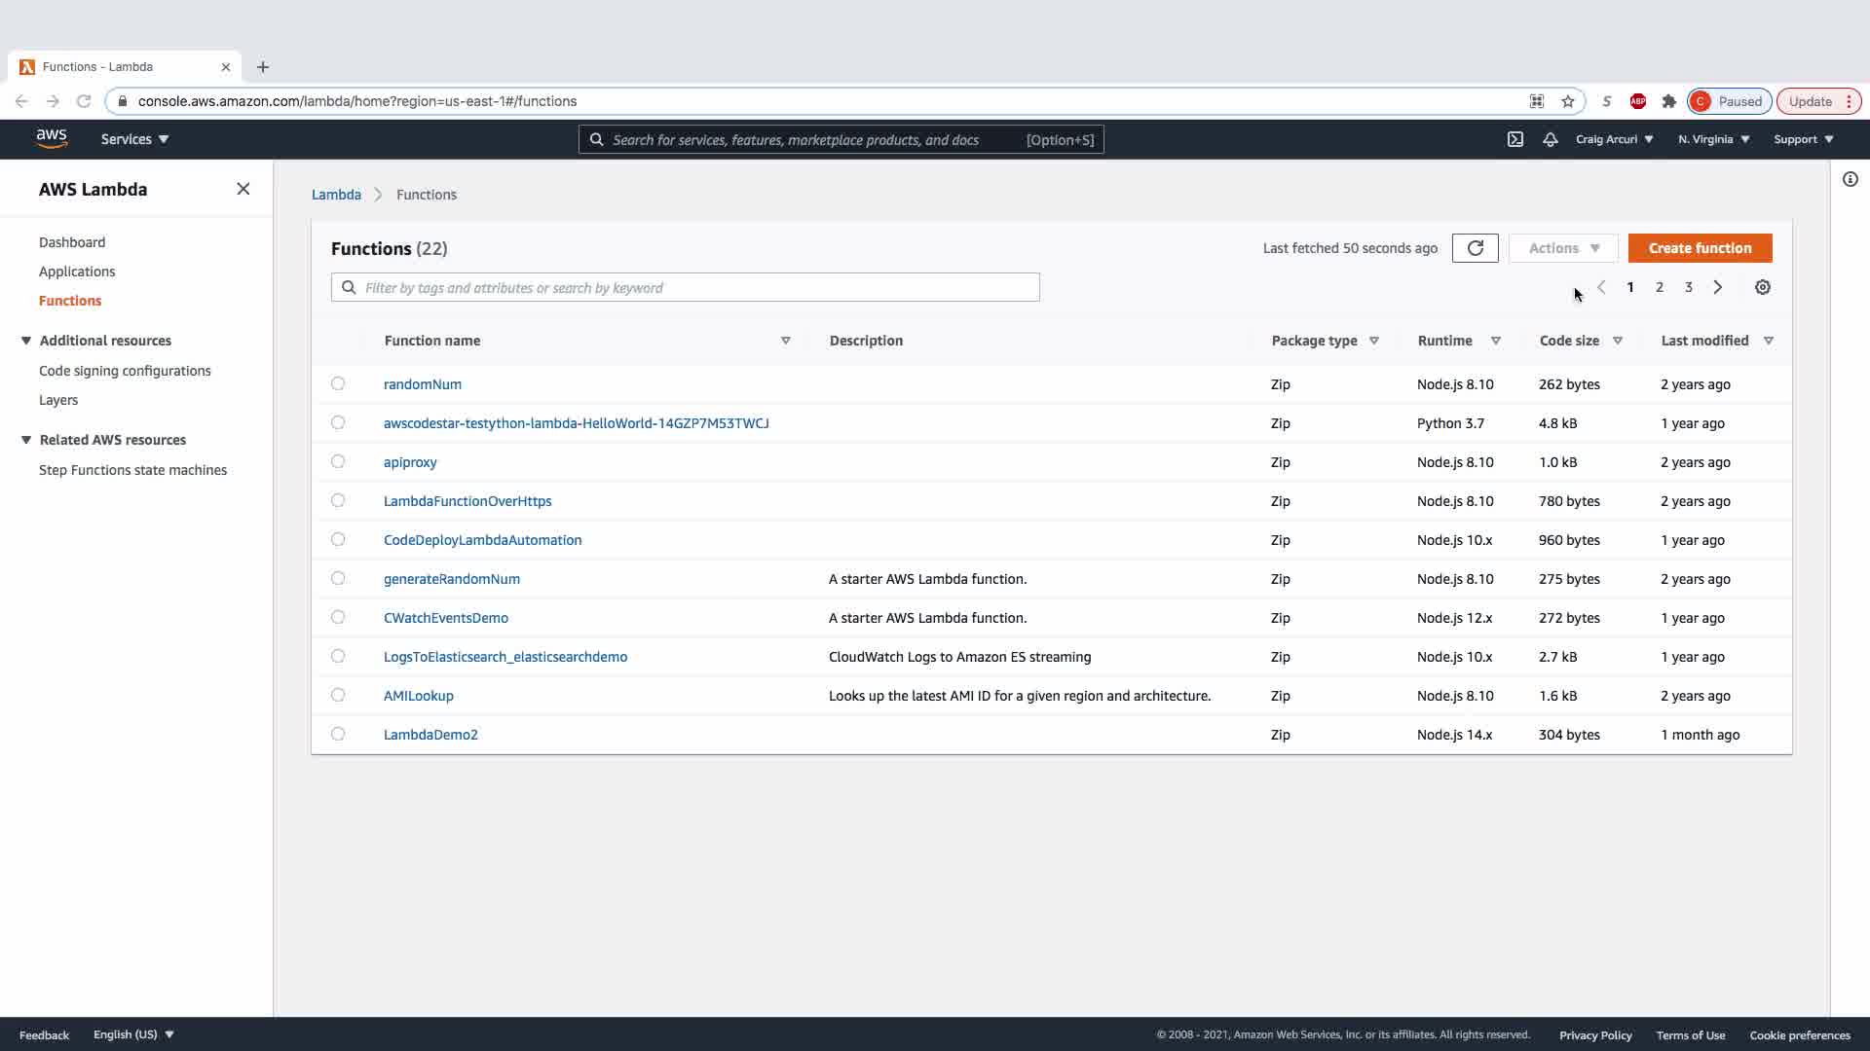Screen dimensions: 1870x1051
Task: Open table preferences gear icon
Action: pyautogui.click(x=1762, y=287)
